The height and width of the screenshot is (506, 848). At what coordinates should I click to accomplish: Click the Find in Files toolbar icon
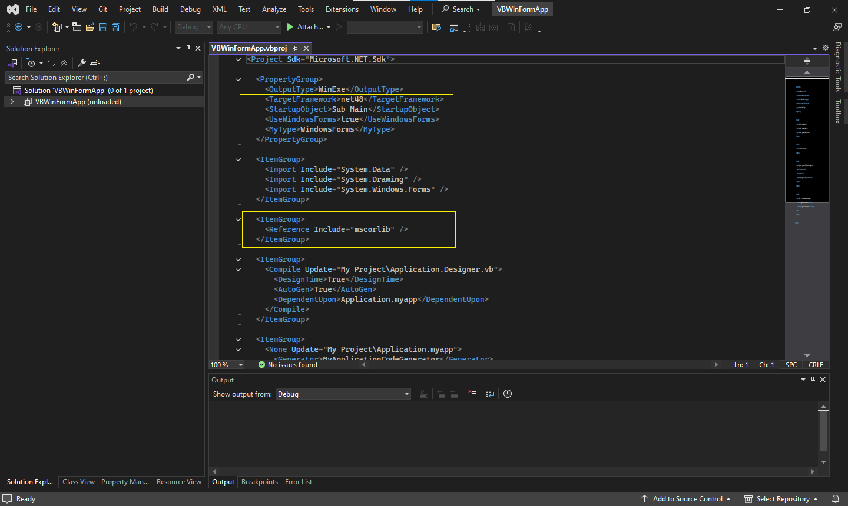[x=436, y=27]
